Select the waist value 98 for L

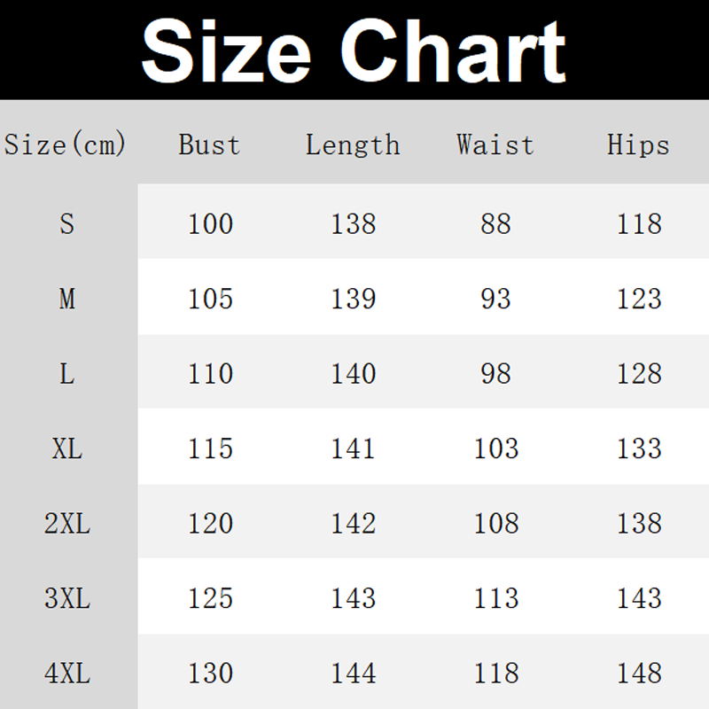coord(496,373)
